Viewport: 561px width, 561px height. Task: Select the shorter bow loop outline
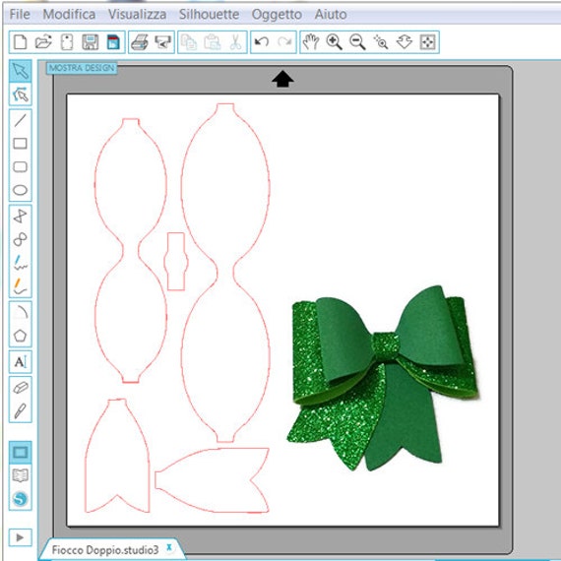[x=131, y=251]
